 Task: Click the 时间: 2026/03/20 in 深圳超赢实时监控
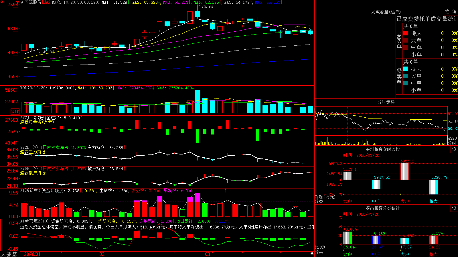361,155
